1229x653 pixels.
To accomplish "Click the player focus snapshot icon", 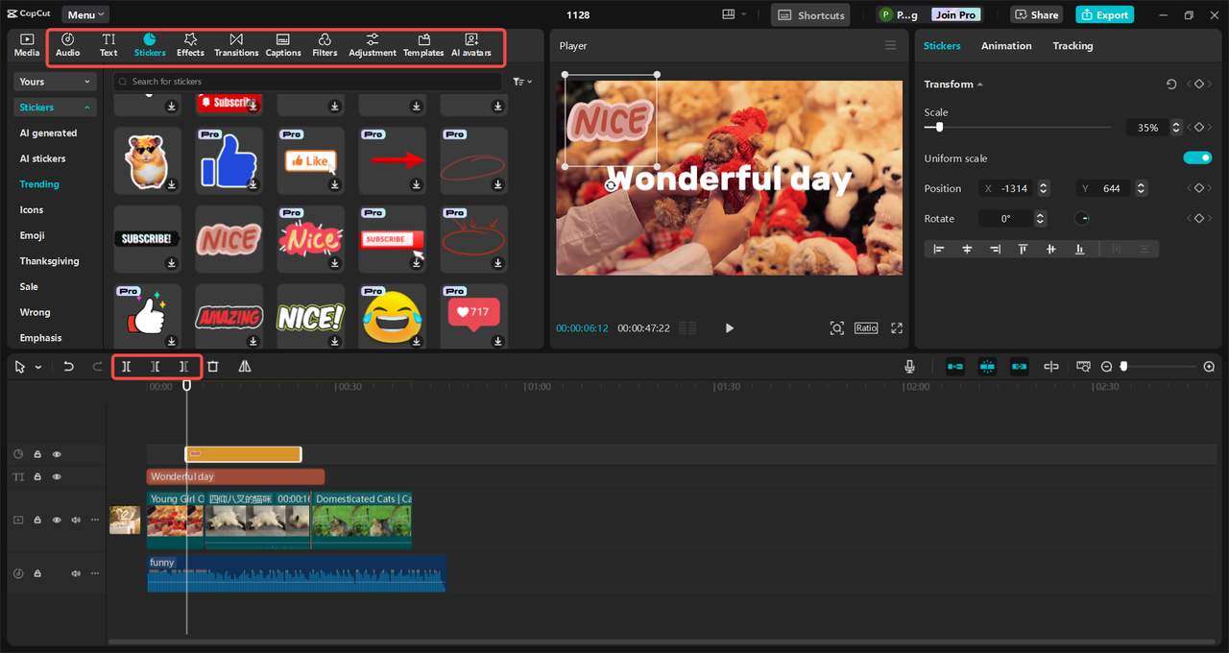I will [837, 328].
